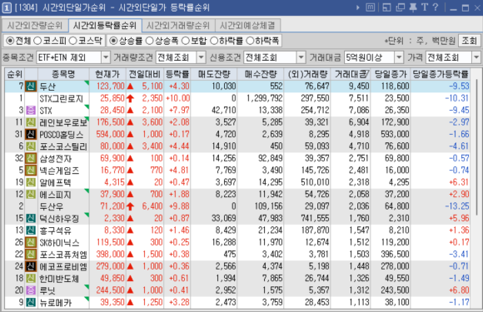Open the 종목조건 dropdown showing ETF+ETN 제외
The image size is (483, 312).
click(x=73, y=57)
